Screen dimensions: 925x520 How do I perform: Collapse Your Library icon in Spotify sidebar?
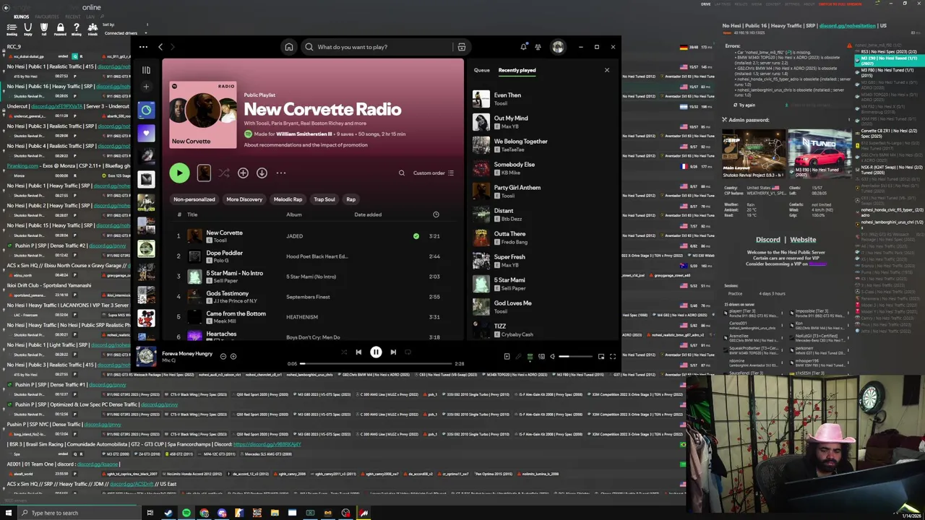pos(146,70)
